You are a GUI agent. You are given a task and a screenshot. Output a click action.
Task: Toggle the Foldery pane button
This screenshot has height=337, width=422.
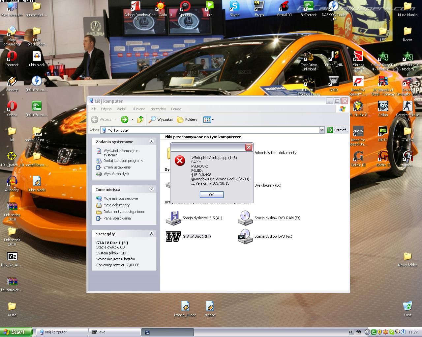[187, 119]
